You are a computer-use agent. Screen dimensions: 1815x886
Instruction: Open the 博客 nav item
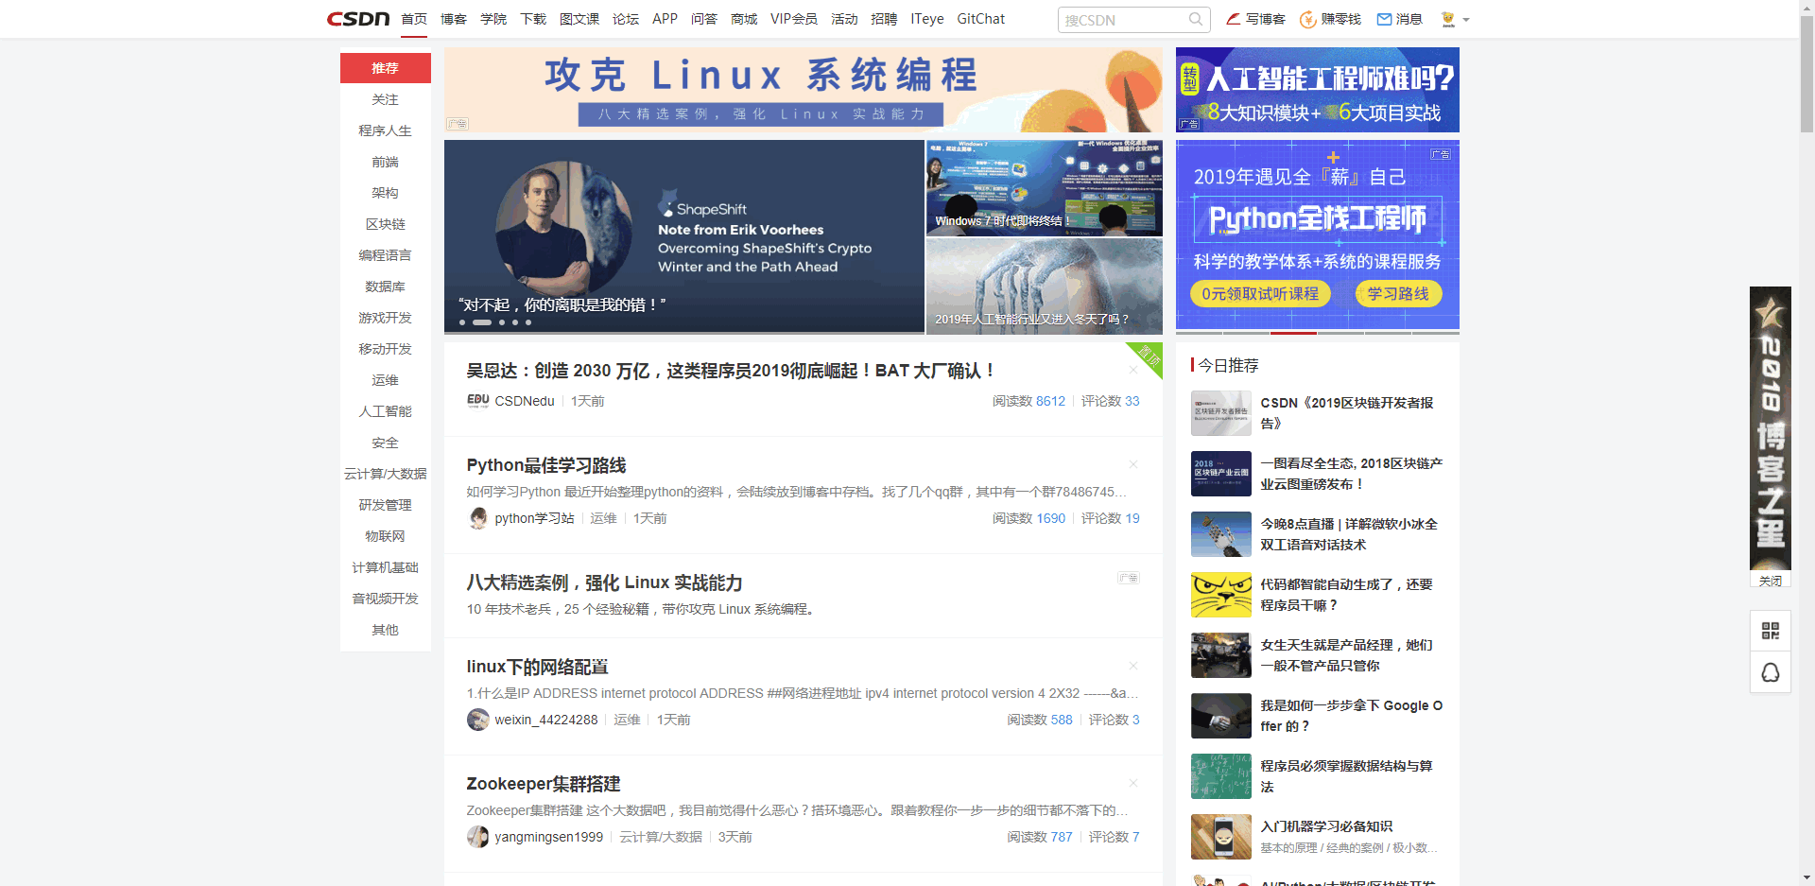tap(454, 19)
